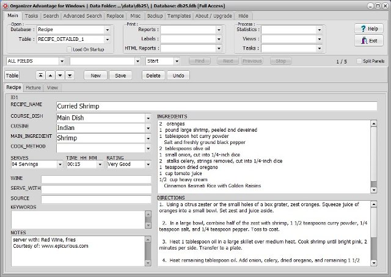Click the Save button
The width and height of the screenshot is (391, 277).
(x=120, y=76)
